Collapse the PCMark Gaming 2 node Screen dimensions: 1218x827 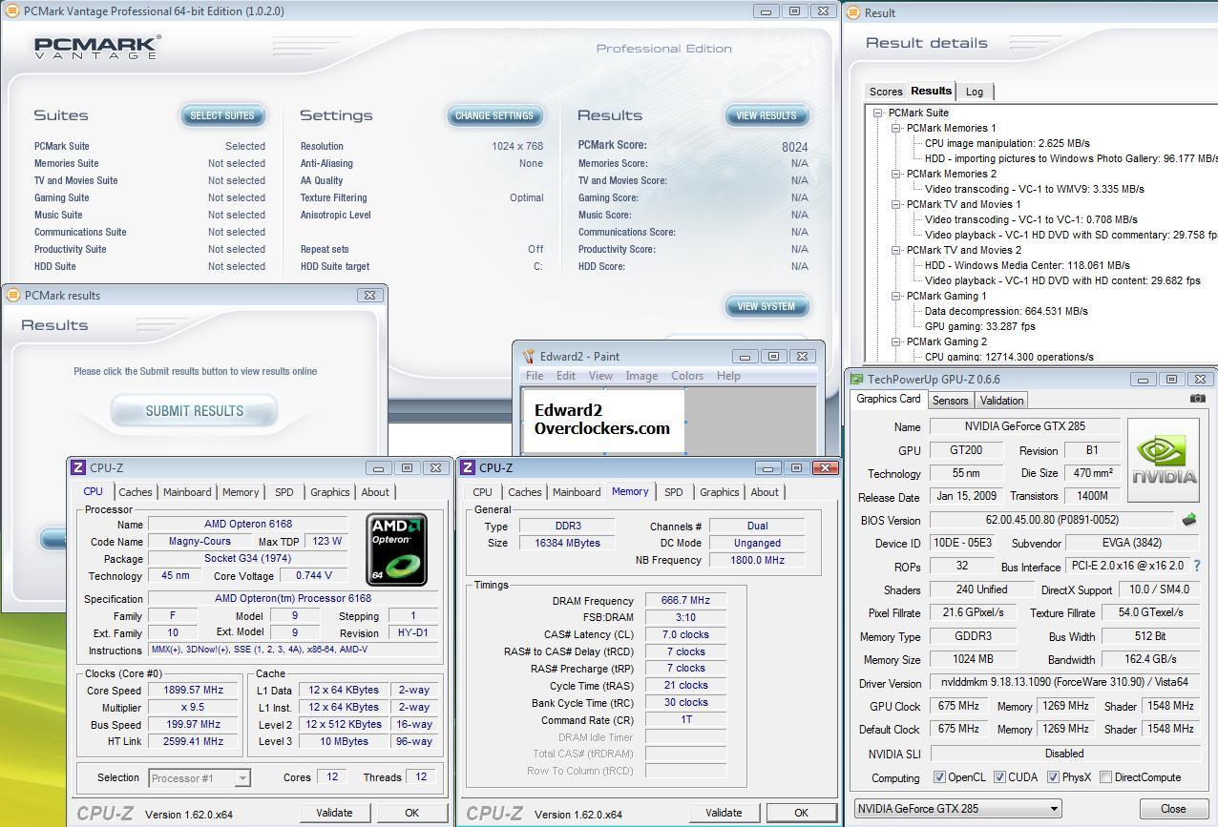click(x=896, y=341)
